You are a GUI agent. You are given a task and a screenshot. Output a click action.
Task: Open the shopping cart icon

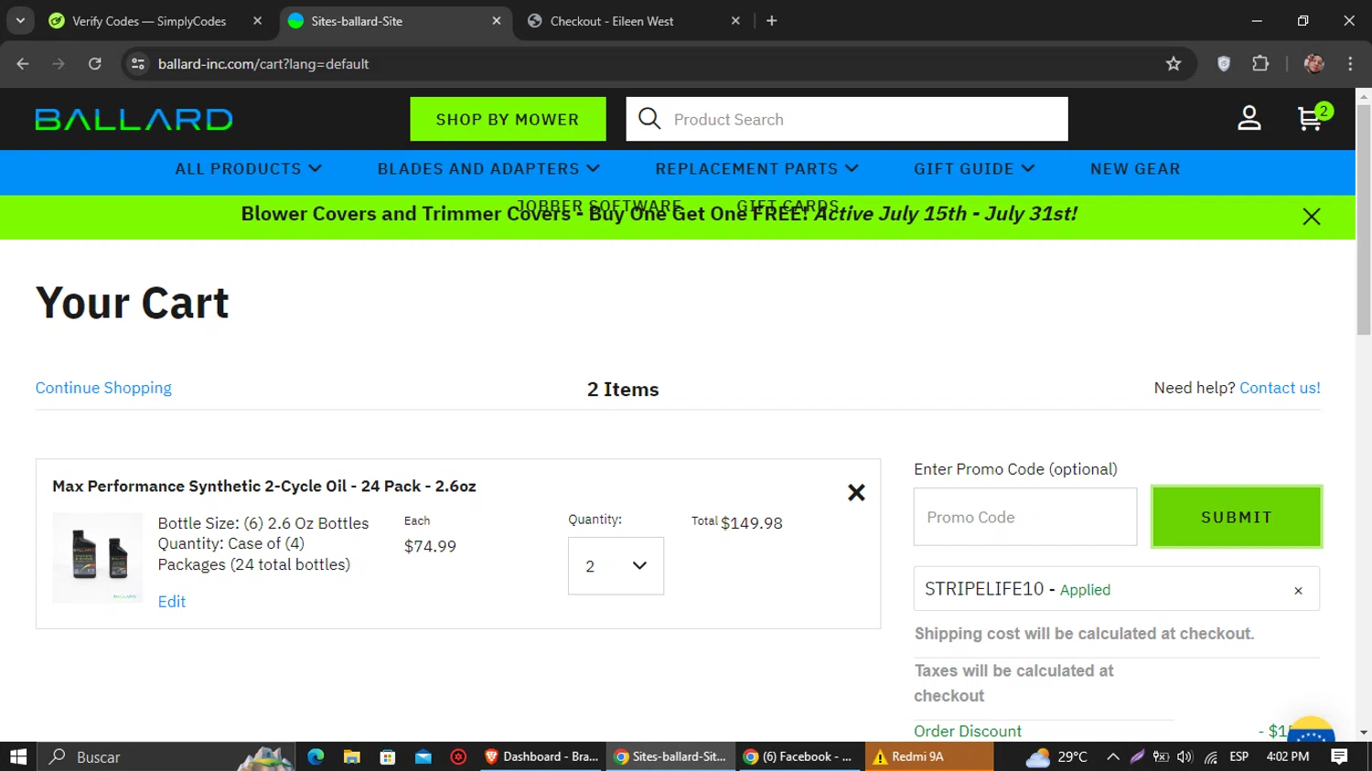1313,118
